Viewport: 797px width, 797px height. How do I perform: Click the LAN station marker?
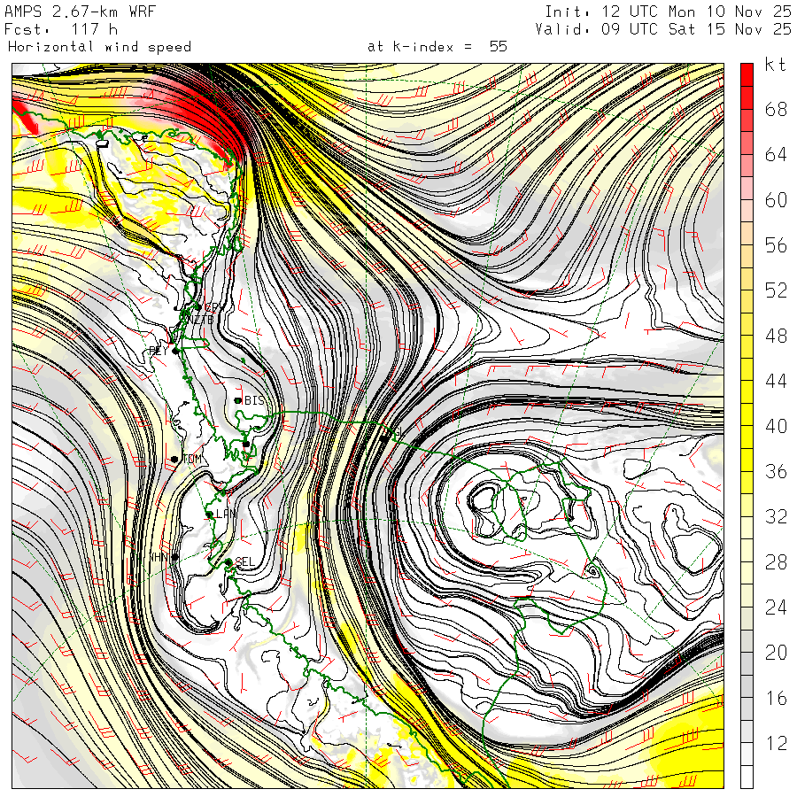coord(209,514)
